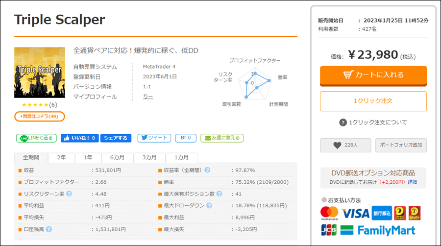Open the 質問はコチラ(98) questions button

click(40, 117)
